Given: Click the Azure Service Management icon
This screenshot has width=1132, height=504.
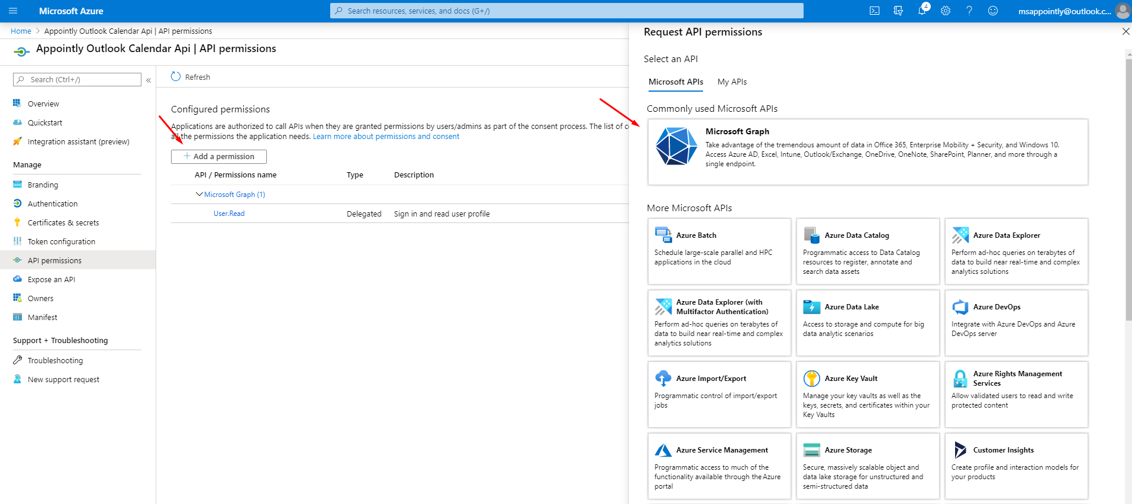Looking at the screenshot, I should tap(663, 450).
